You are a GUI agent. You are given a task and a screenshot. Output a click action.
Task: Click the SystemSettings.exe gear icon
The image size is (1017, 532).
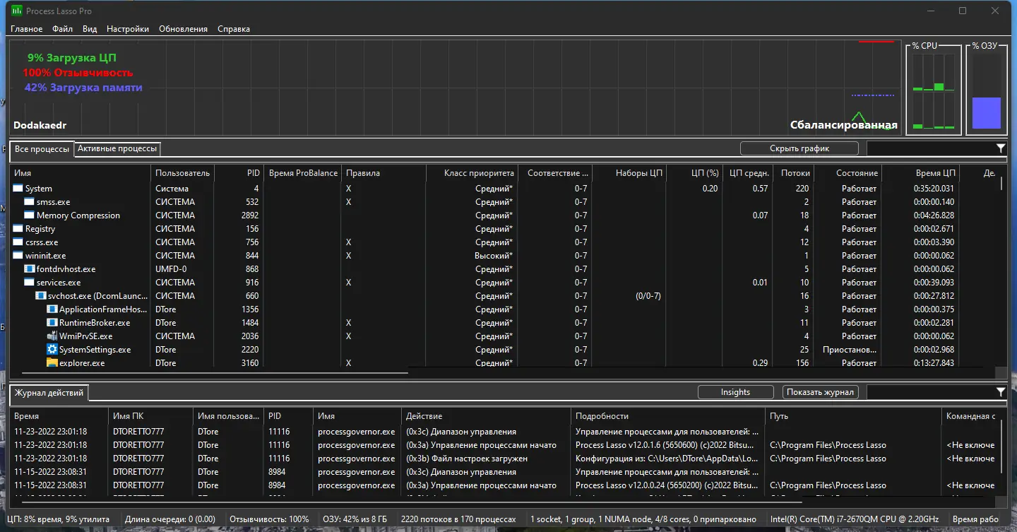(52, 350)
